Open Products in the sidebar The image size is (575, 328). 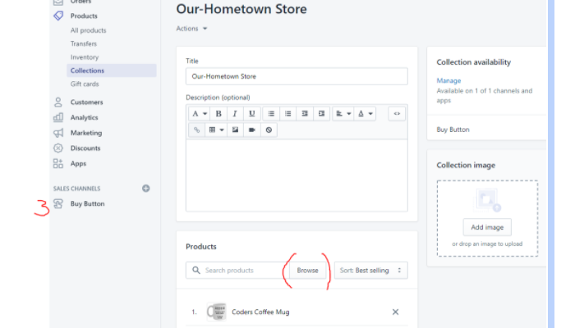pyautogui.click(x=84, y=16)
